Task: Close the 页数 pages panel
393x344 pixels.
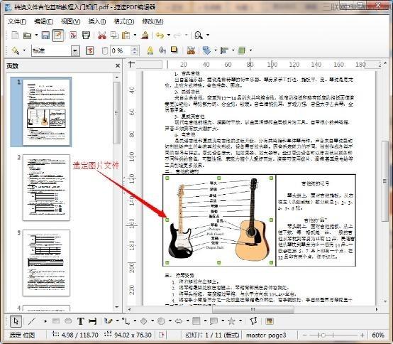Action: [x=118, y=66]
